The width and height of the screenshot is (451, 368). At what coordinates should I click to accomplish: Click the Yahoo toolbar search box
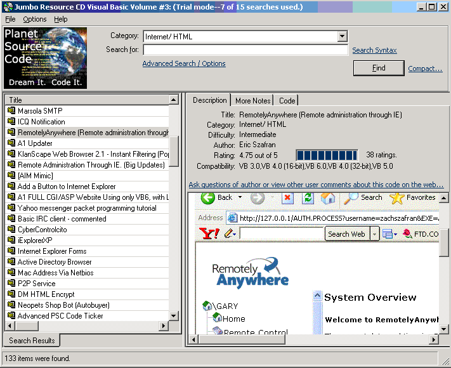[282, 233]
